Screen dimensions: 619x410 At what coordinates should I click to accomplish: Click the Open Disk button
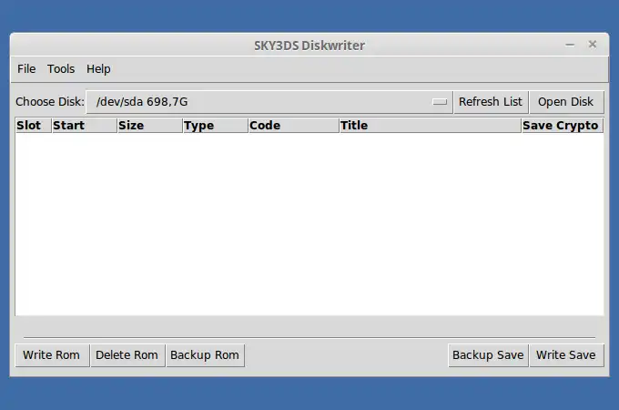(566, 102)
